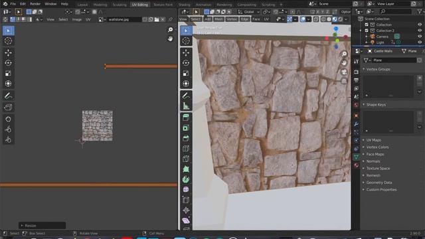Click the wallstone.jpg image name field
The height and width of the screenshot is (239, 425).
124,19
